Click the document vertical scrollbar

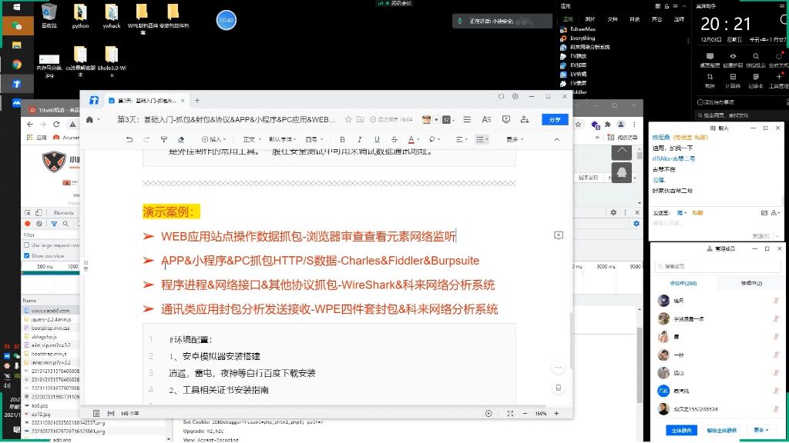[x=571, y=341]
